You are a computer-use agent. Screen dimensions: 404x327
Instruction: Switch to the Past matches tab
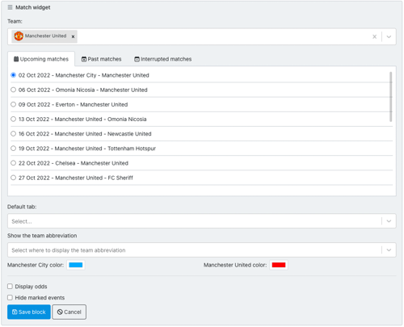point(102,59)
